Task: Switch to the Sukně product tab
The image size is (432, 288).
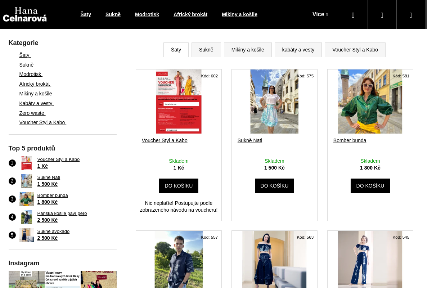Action: coord(206,50)
